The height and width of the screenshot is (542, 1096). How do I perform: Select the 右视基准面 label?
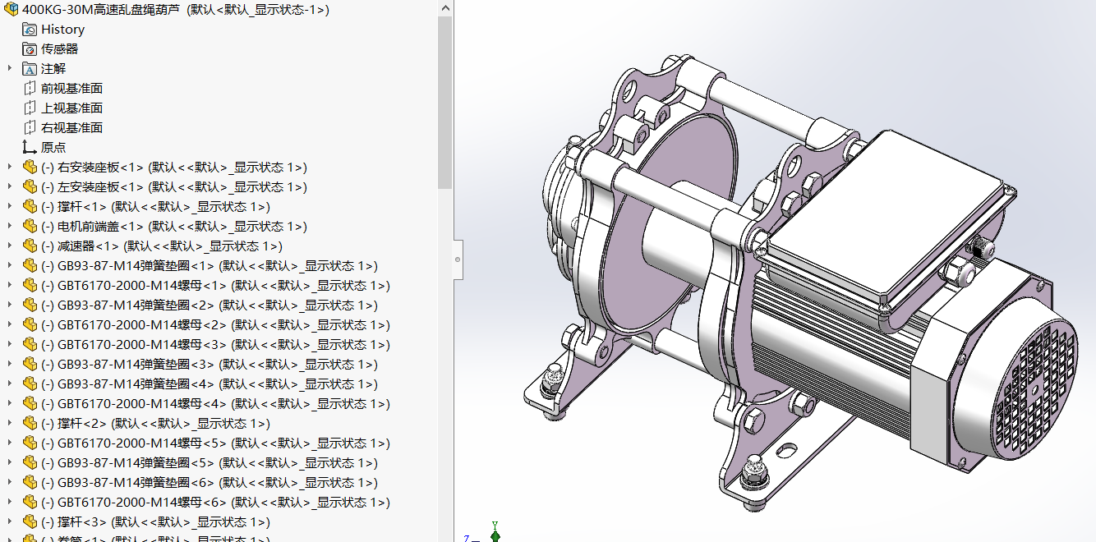71,128
